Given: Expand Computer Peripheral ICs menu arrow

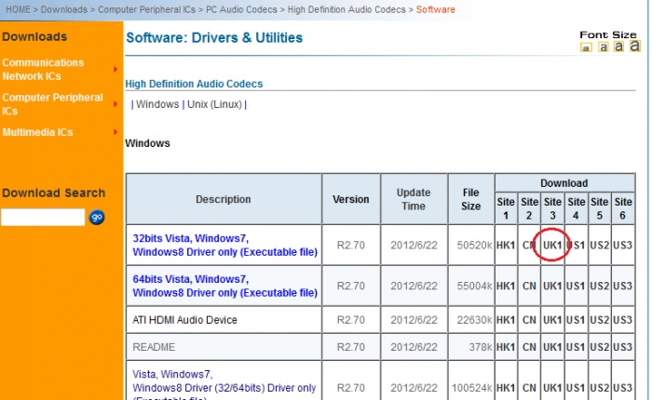Looking at the screenshot, I should click(x=115, y=97).
